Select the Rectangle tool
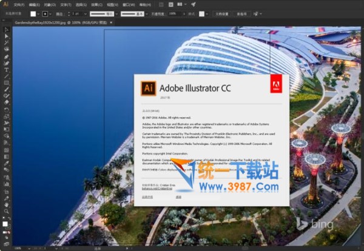 click(x=6, y=83)
